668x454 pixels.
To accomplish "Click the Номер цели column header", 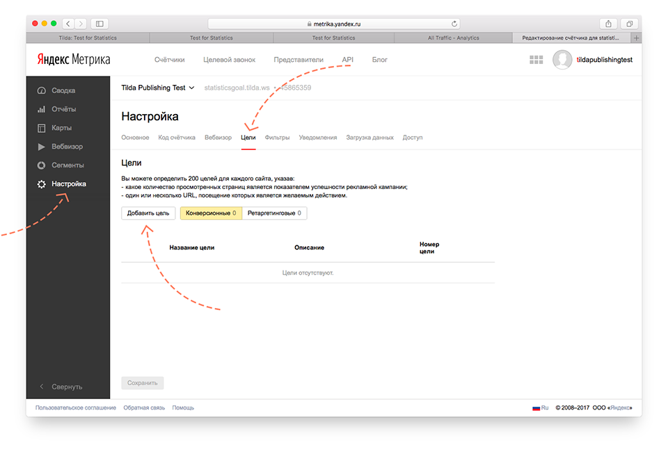I will (x=429, y=248).
